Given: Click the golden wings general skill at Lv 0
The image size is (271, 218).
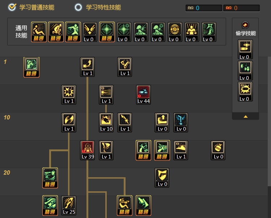Looking at the screenshot, I should click(90, 32).
